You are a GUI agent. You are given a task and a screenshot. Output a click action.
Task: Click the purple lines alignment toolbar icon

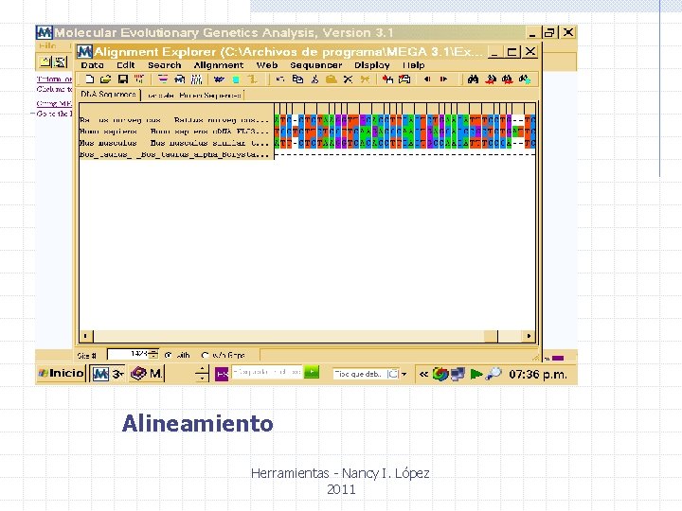(x=163, y=79)
